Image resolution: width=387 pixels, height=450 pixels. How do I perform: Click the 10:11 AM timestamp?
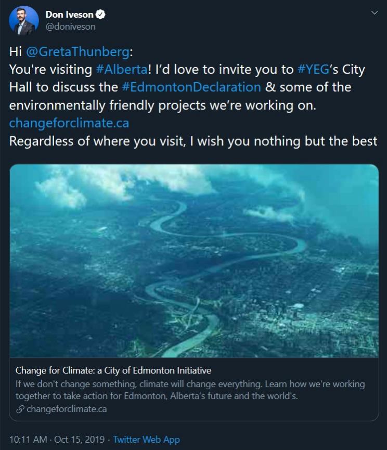[x=28, y=440]
